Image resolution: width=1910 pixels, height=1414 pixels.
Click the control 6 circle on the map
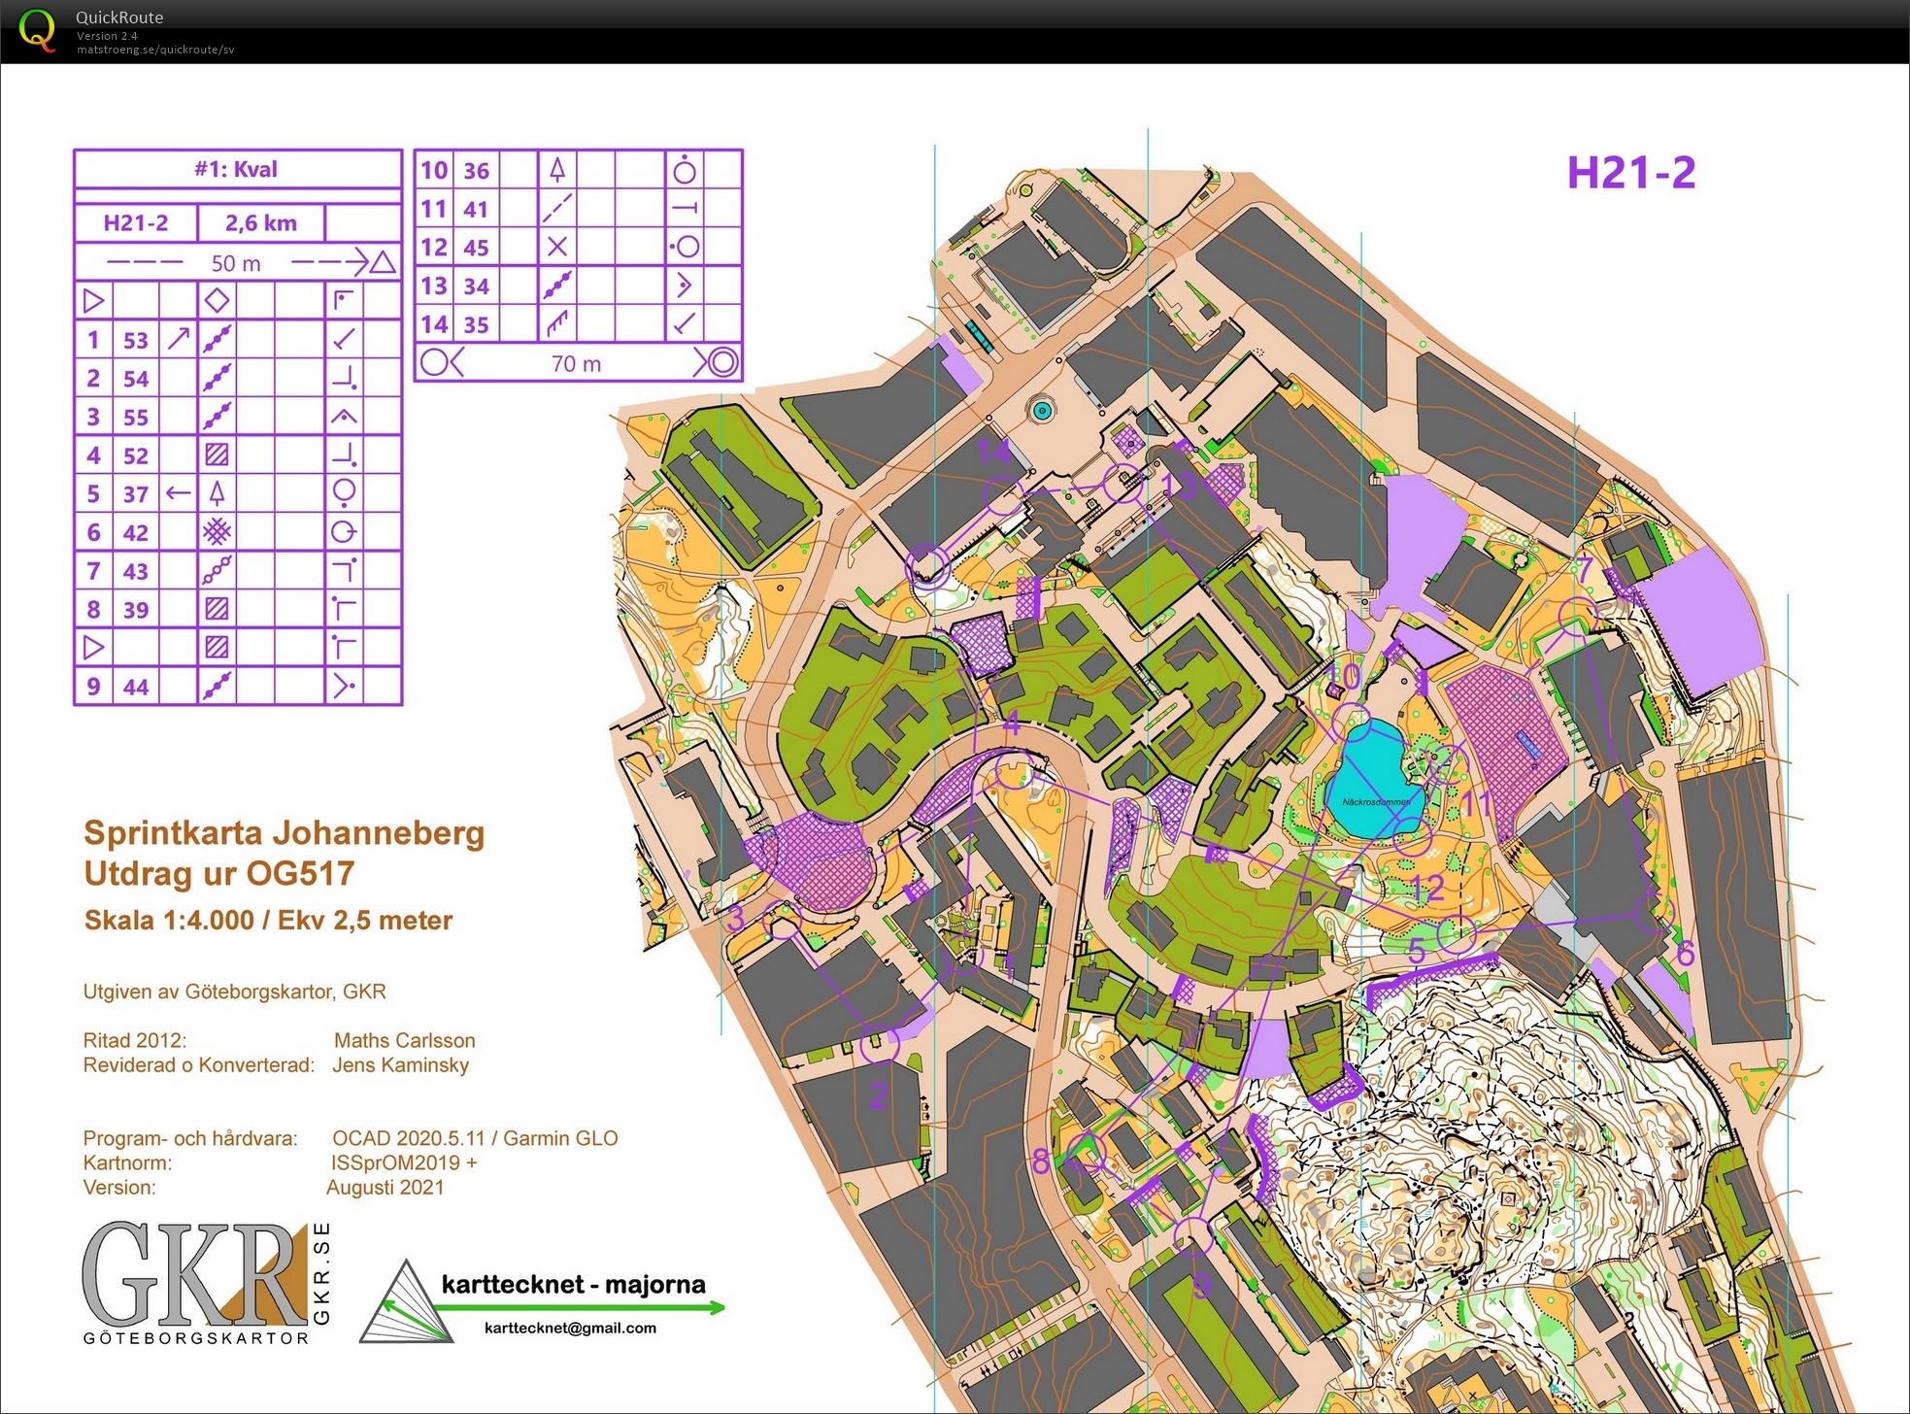(1654, 915)
